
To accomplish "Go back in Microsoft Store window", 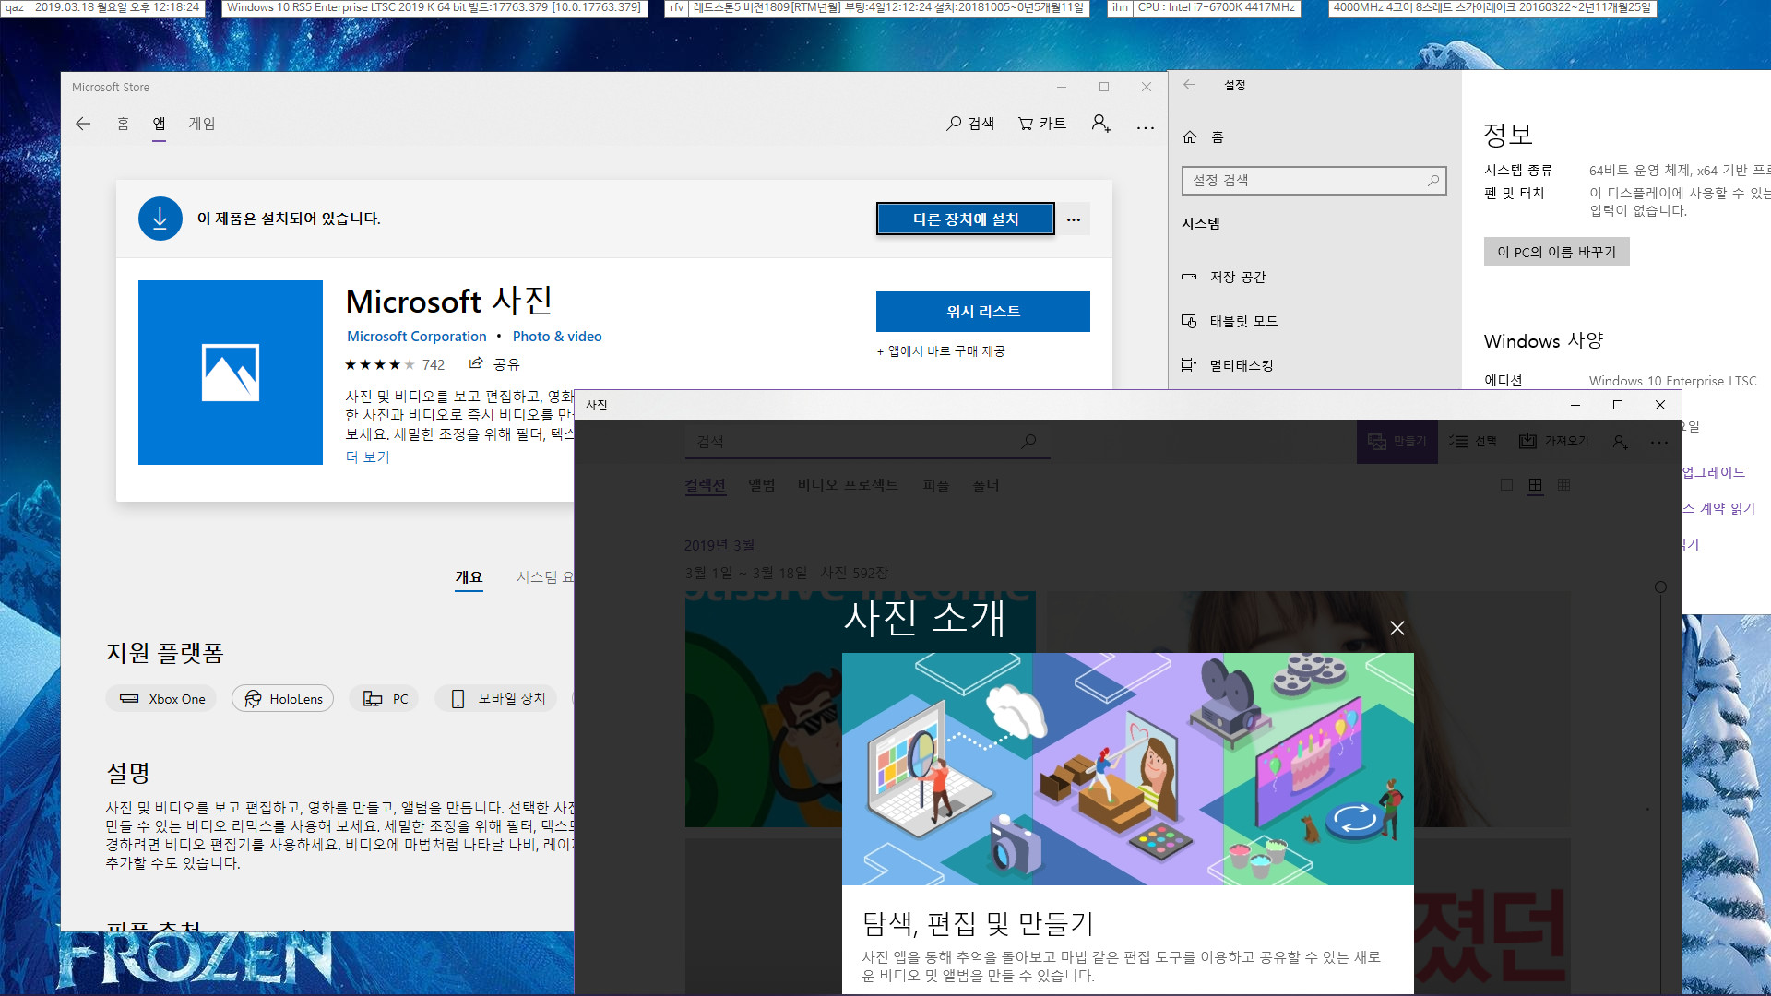I will point(83,124).
